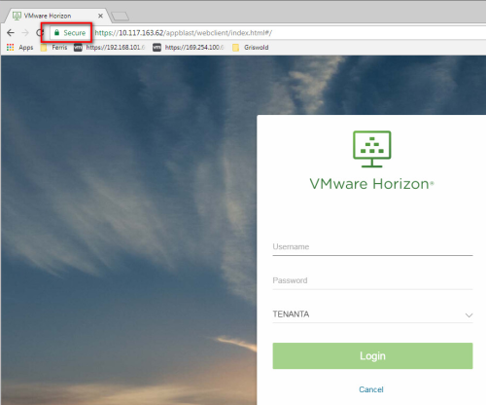Open a new tab button
Screen dimensions: 486x405
[x=120, y=17]
